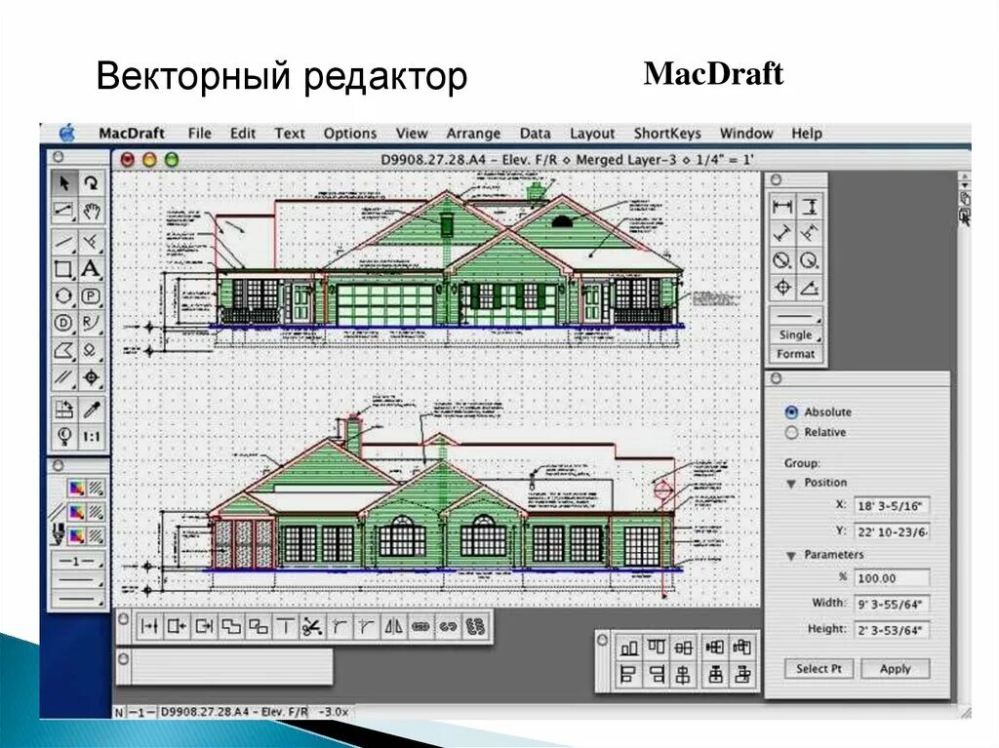Open the Layout menu
Viewport: 999px width, 748px height.
[592, 134]
